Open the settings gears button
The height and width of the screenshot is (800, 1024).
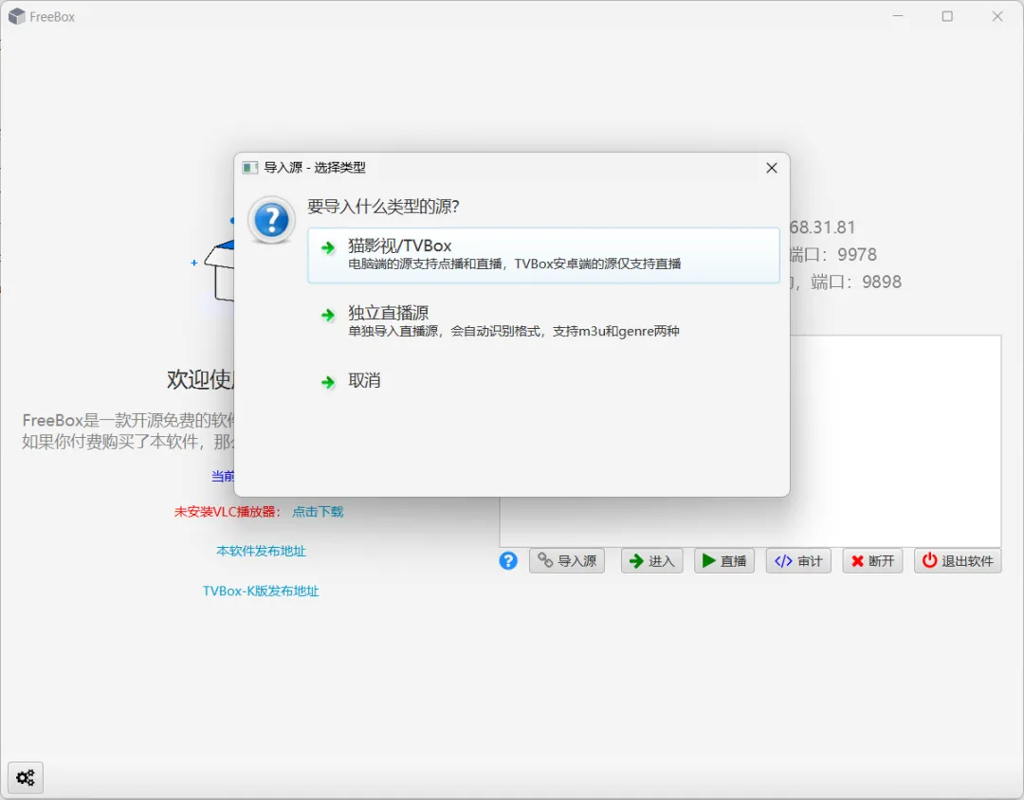pos(26,778)
